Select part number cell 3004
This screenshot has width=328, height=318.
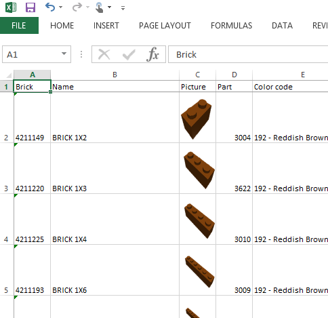coord(234,117)
